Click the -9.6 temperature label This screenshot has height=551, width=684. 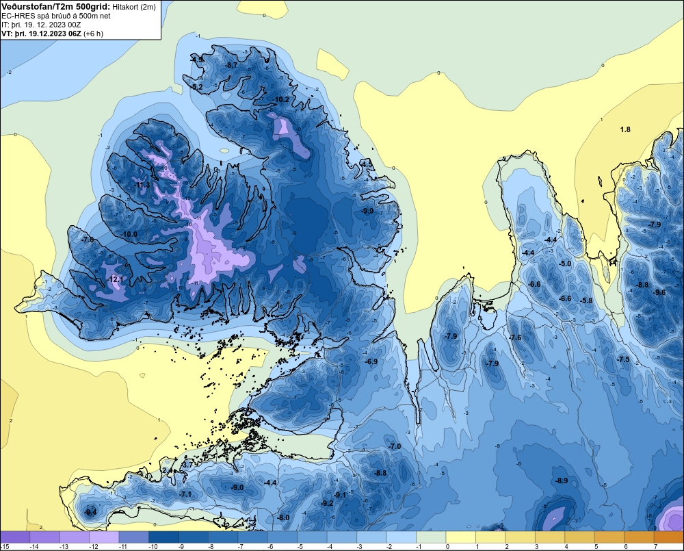[660, 292]
